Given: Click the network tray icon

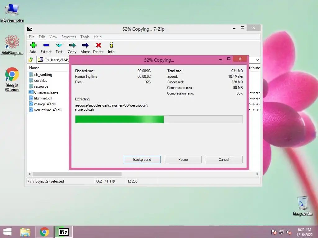Looking at the screenshot, I should tap(281, 232).
